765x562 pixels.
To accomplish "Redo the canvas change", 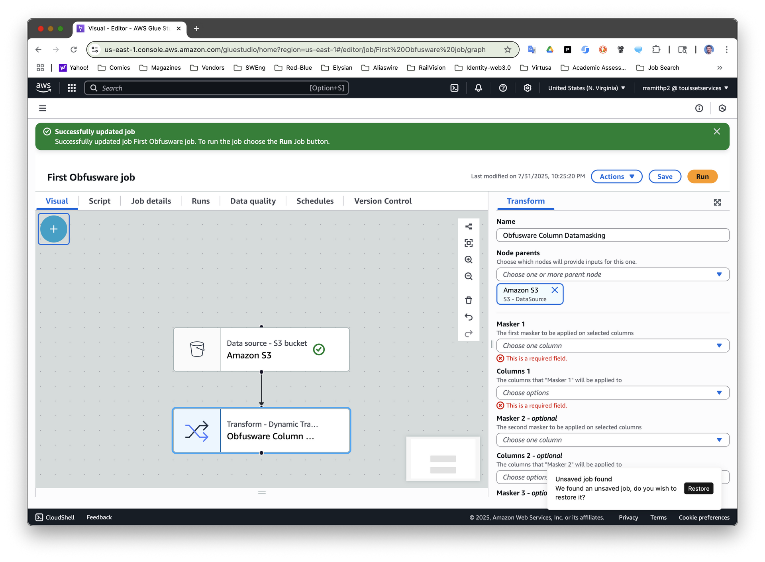I will click(469, 333).
